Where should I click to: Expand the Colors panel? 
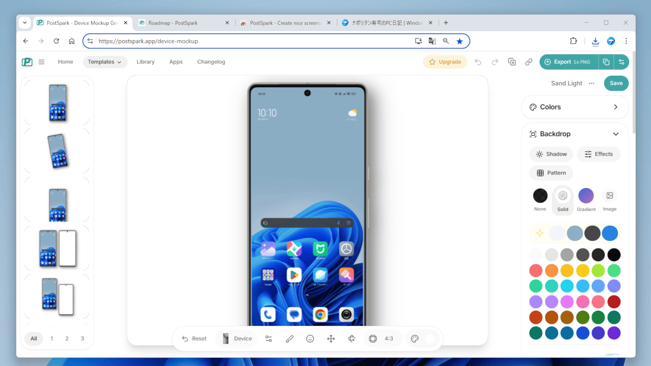[575, 107]
